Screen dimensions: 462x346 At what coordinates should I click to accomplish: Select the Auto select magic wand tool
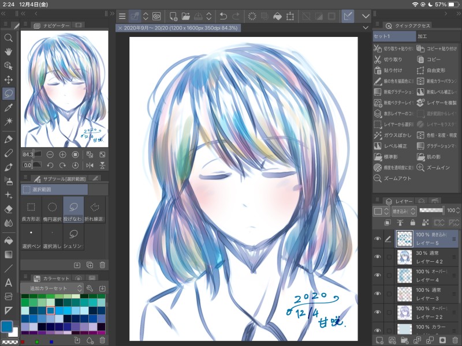point(8,121)
